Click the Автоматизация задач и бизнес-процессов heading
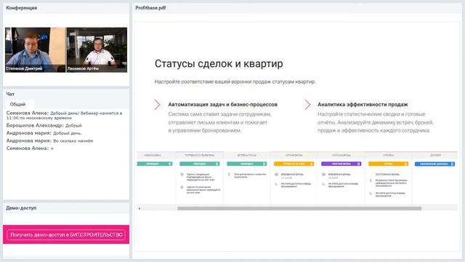Screen dimensions: 465x262 pyautogui.click(x=223, y=105)
